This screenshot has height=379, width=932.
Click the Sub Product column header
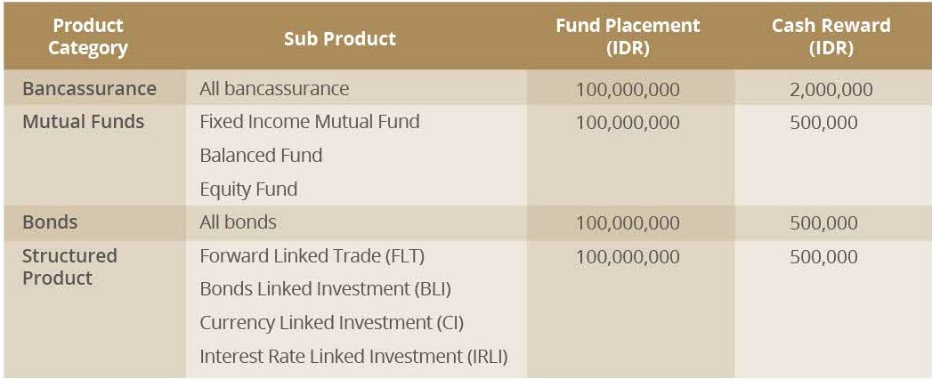pyautogui.click(x=339, y=38)
